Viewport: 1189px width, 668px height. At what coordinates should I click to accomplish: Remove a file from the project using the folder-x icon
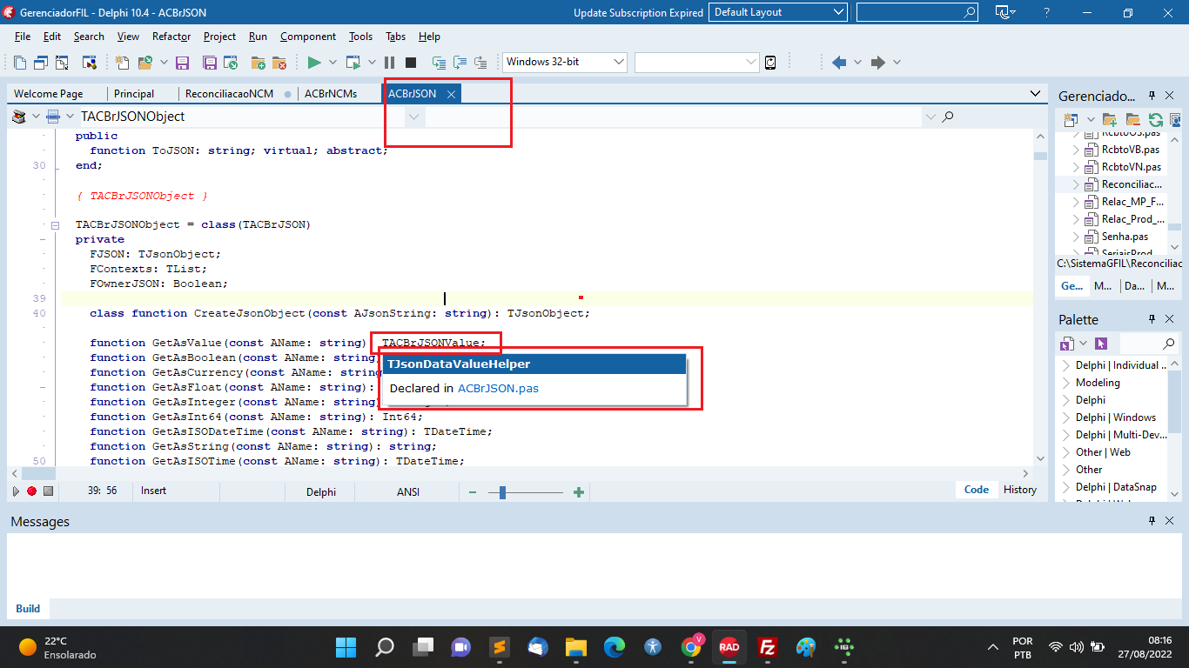[x=279, y=63]
